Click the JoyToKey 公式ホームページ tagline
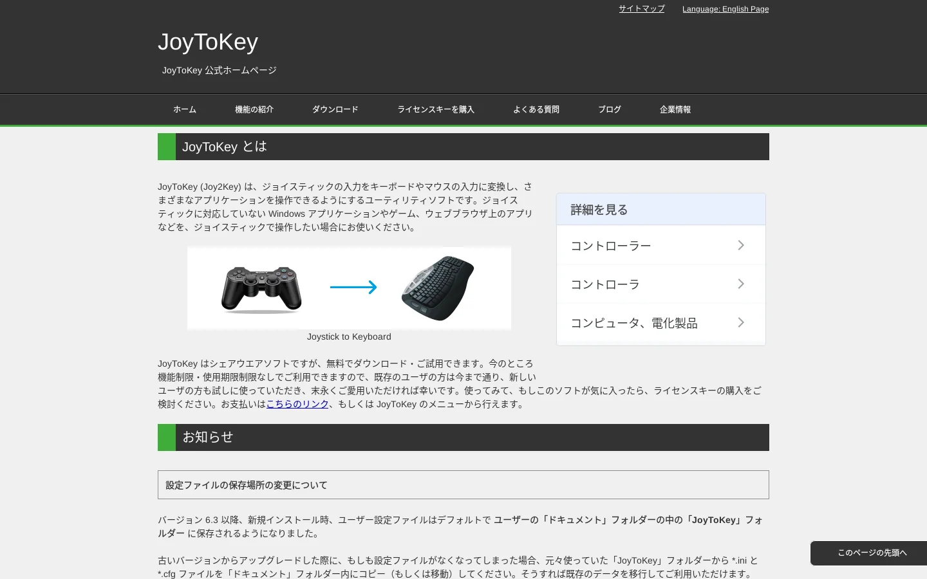927x579 pixels. (x=219, y=70)
